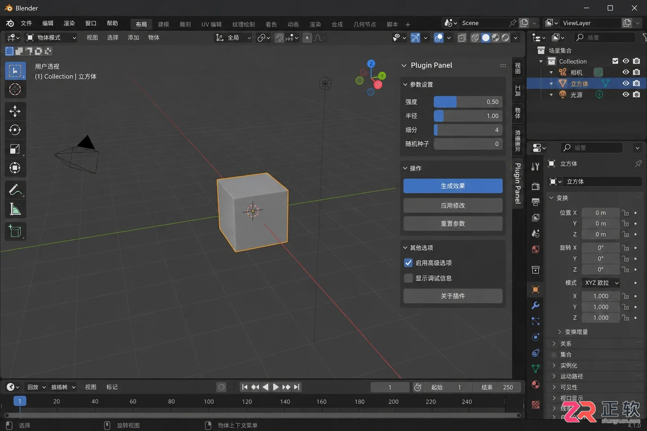Open the 回放 dropdown in timeline

pyautogui.click(x=36, y=387)
